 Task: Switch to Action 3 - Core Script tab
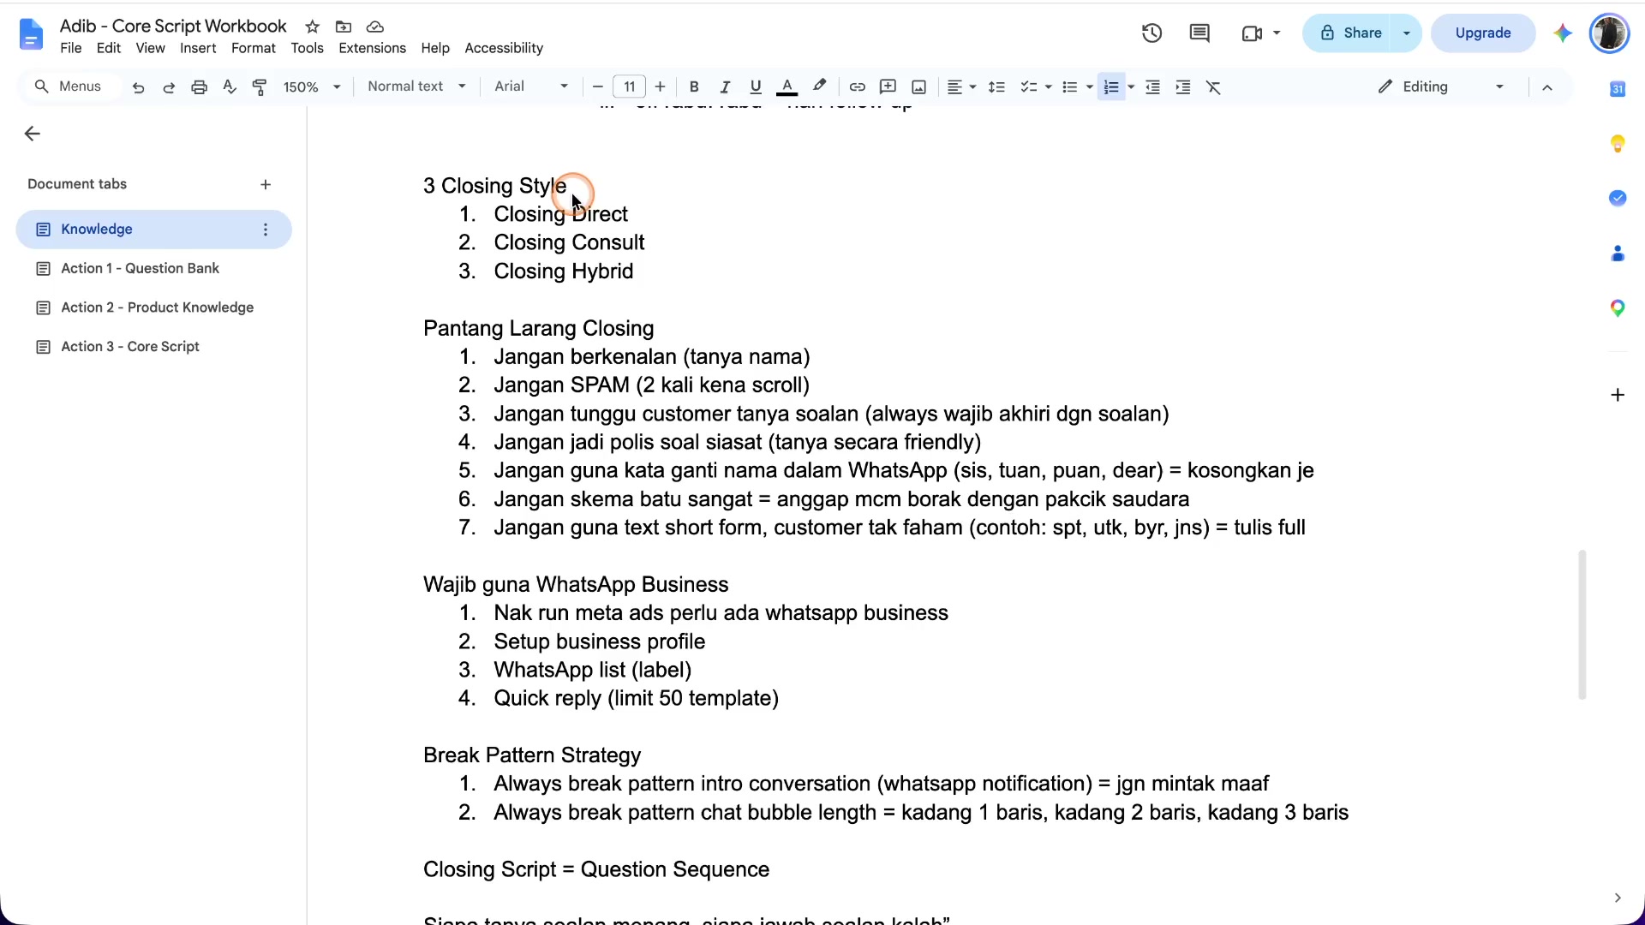pyautogui.click(x=154, y=347)
